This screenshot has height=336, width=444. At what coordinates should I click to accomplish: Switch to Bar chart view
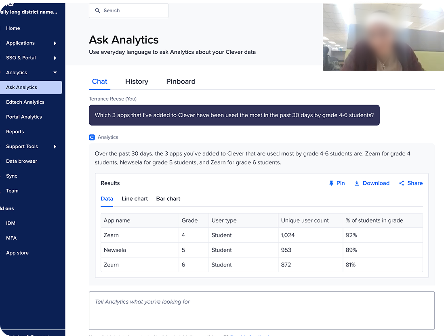click(168, 199)
